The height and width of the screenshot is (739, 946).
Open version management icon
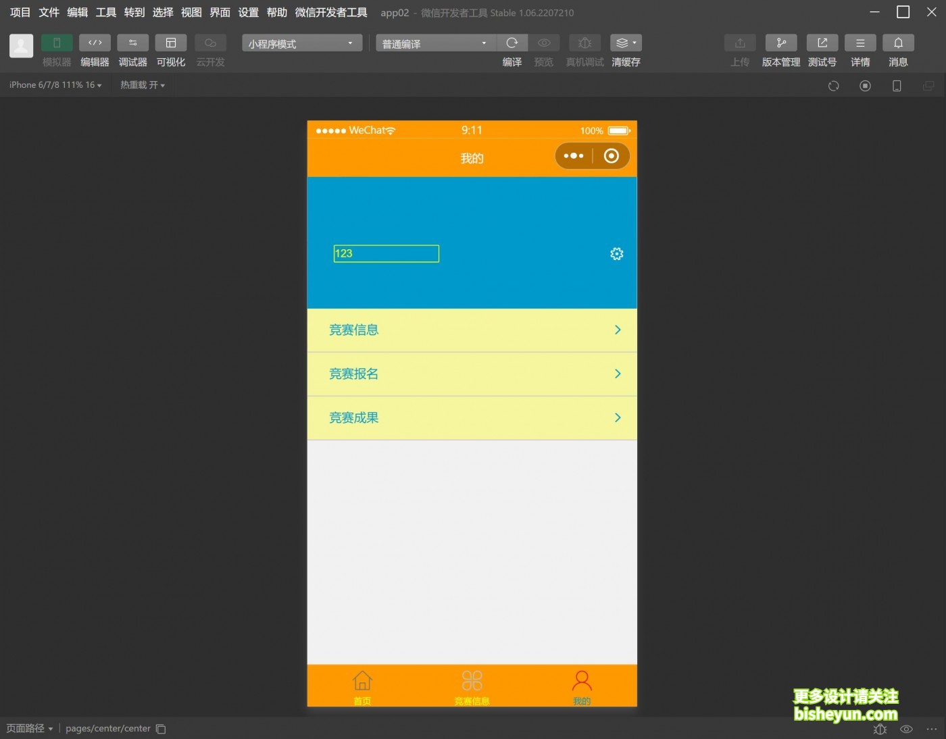[x=781, y=43]
